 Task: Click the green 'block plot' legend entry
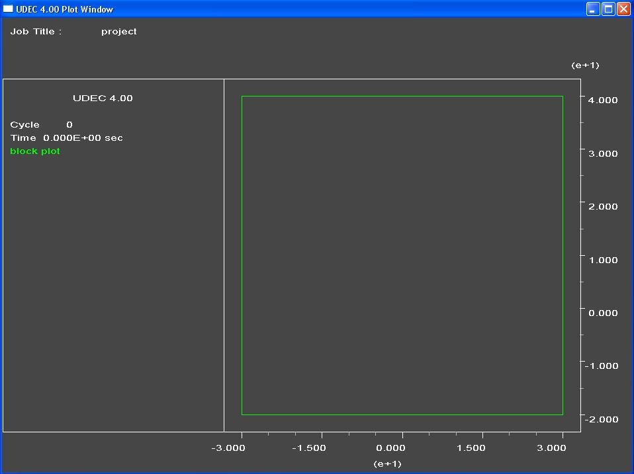point(35,151)
